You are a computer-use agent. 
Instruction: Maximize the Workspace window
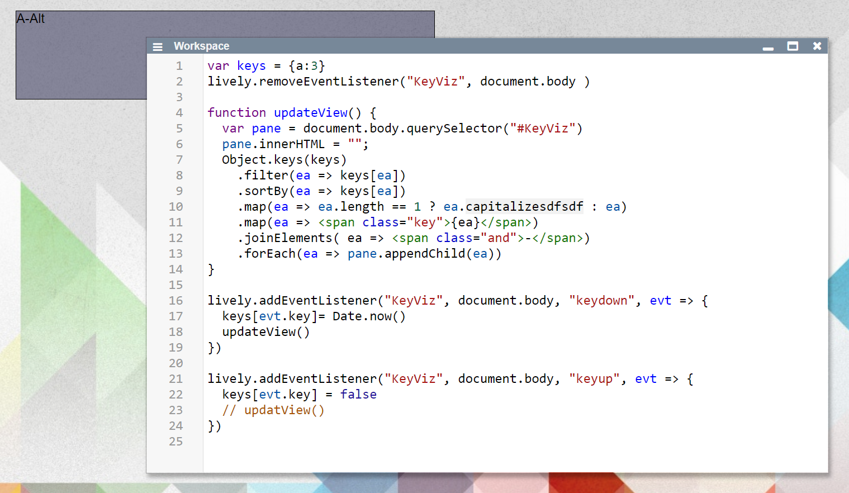tap(793, 46)
